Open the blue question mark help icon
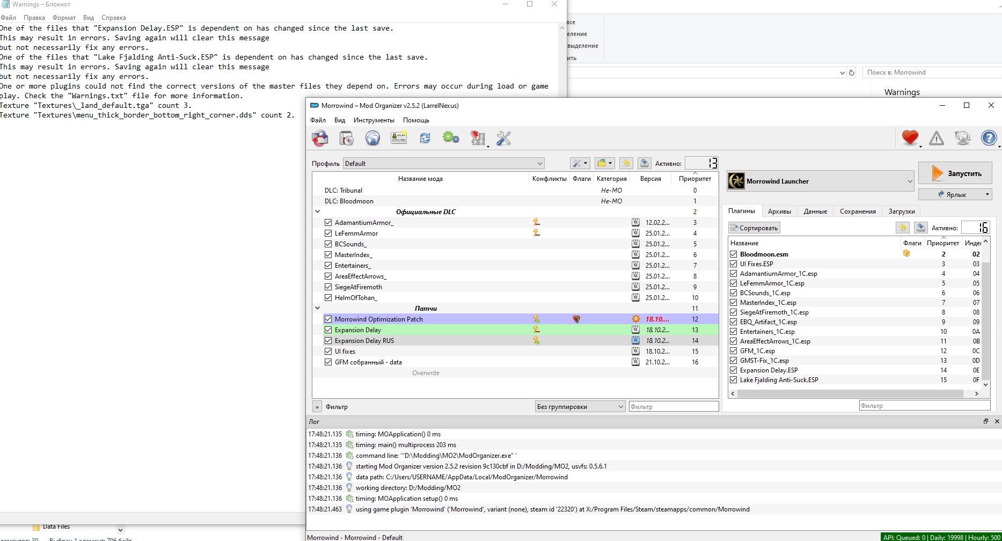1002x541 pixels. pos(989,138)
